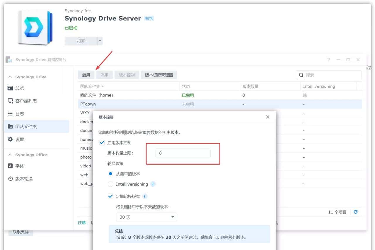View the 日志 logs page
Screen dimensions: 375x250
coord(18,113)
